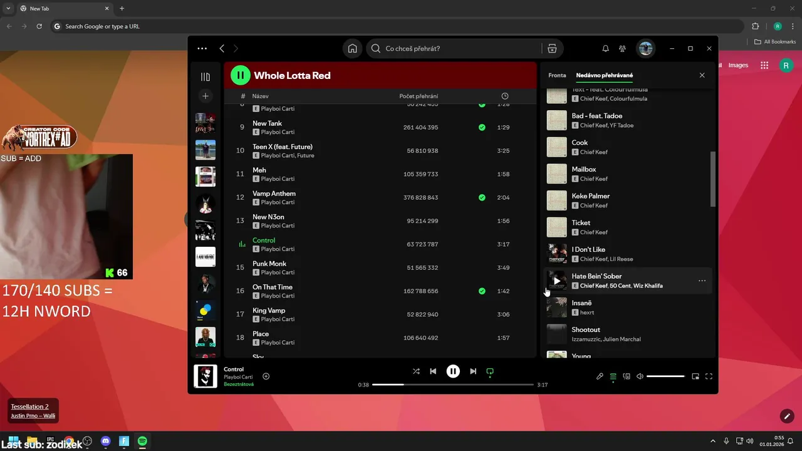Close the recently played side panel
Screen dimensions: 802x451
click(702, 75)
